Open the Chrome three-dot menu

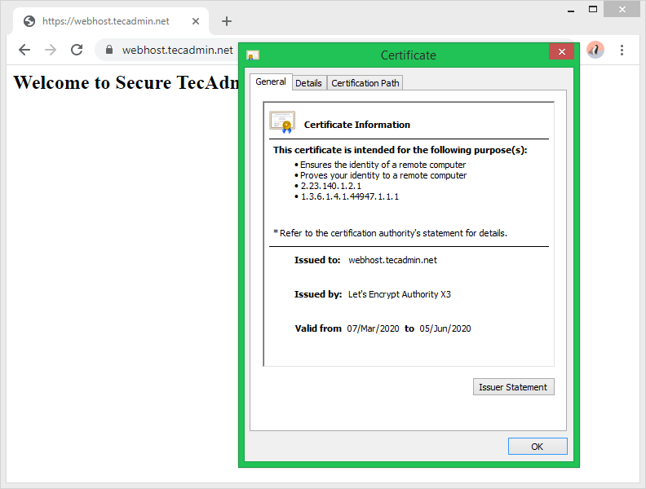coord(622,50)
